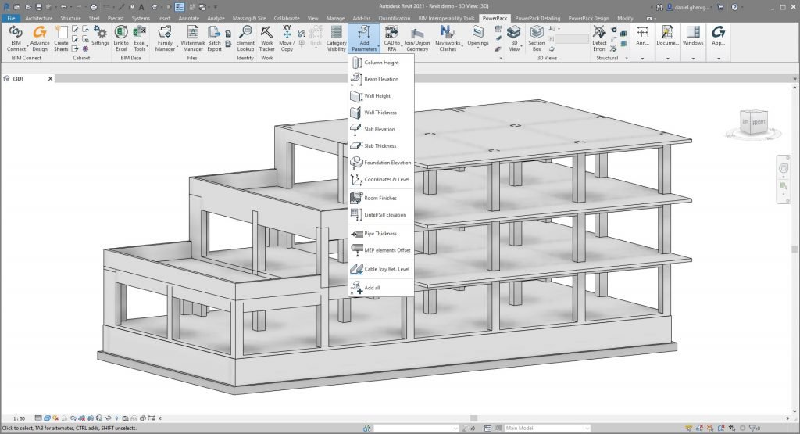Choose Lintel/Sill Elevation from the menu
Screen dimensions: 800x434
point(381,214)
